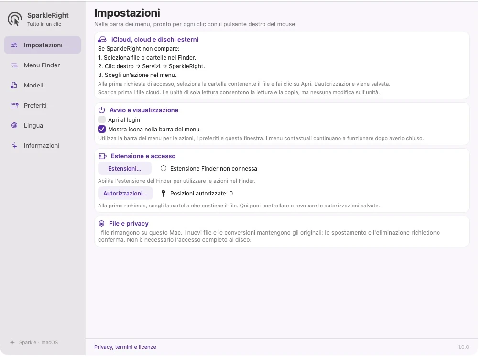Enable the Apri al login checkbox
Image resolution: width=482 pixels, height=357 pixels.
pos(102,119)
